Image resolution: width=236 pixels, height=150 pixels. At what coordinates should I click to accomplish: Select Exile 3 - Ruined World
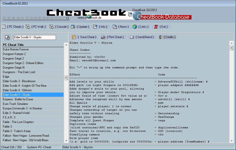pos(33,113)
